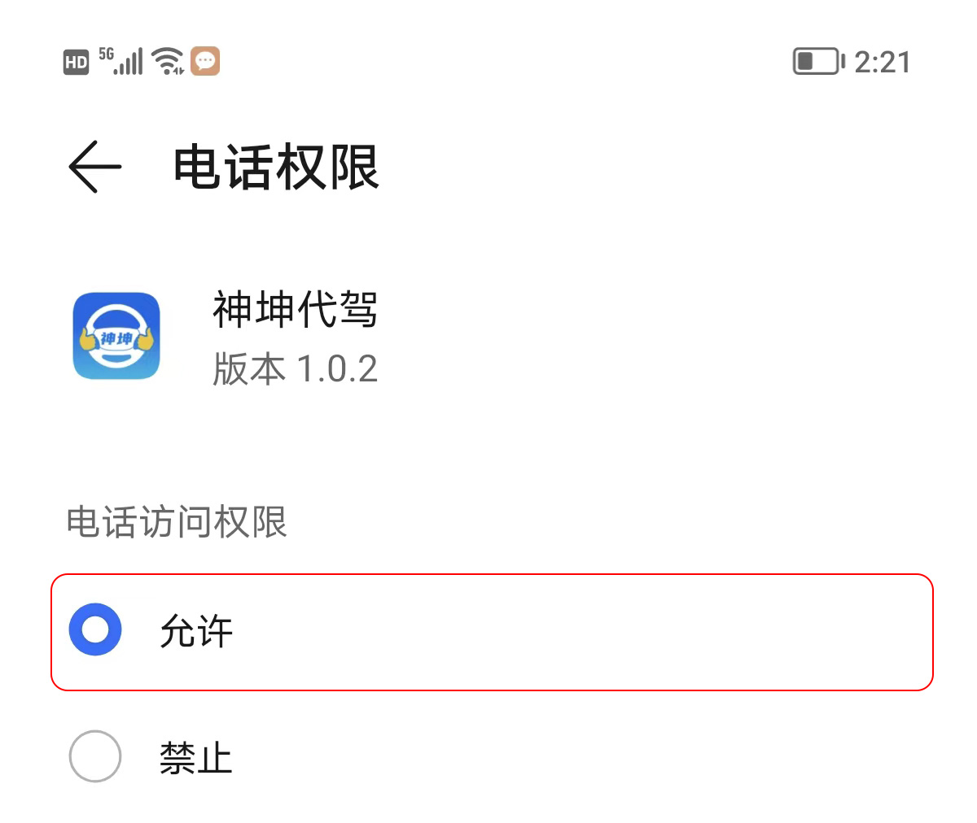This screenshot has height=823, width=977.
Task: Tap blank area right of 禁止 label
Action: pos(570,758)
